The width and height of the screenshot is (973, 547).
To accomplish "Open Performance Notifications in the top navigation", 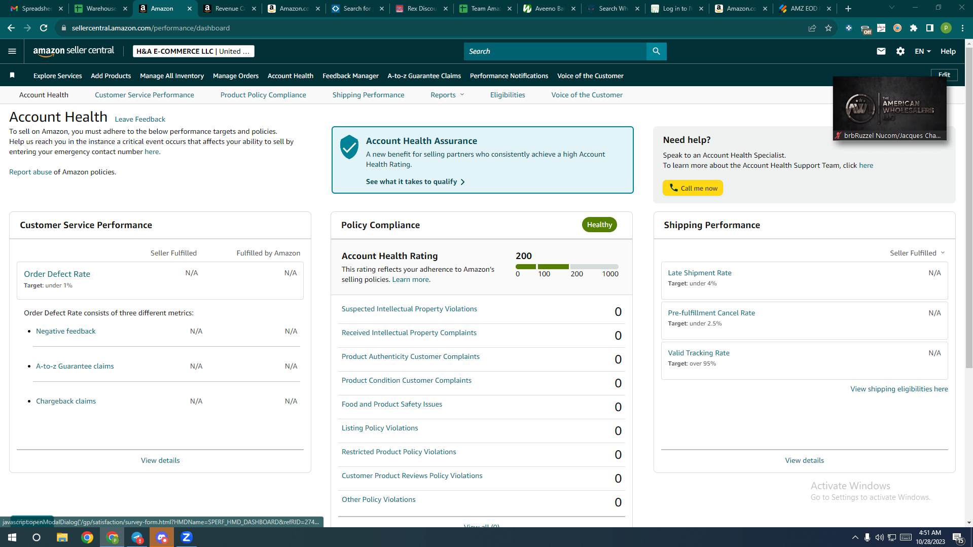I will 509,76.
